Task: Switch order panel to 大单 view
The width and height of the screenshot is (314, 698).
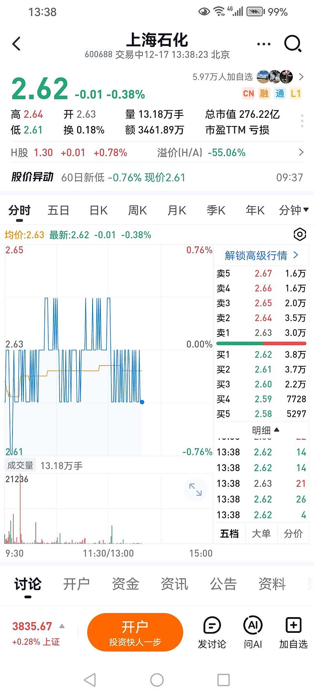Action: coord(261,534)
